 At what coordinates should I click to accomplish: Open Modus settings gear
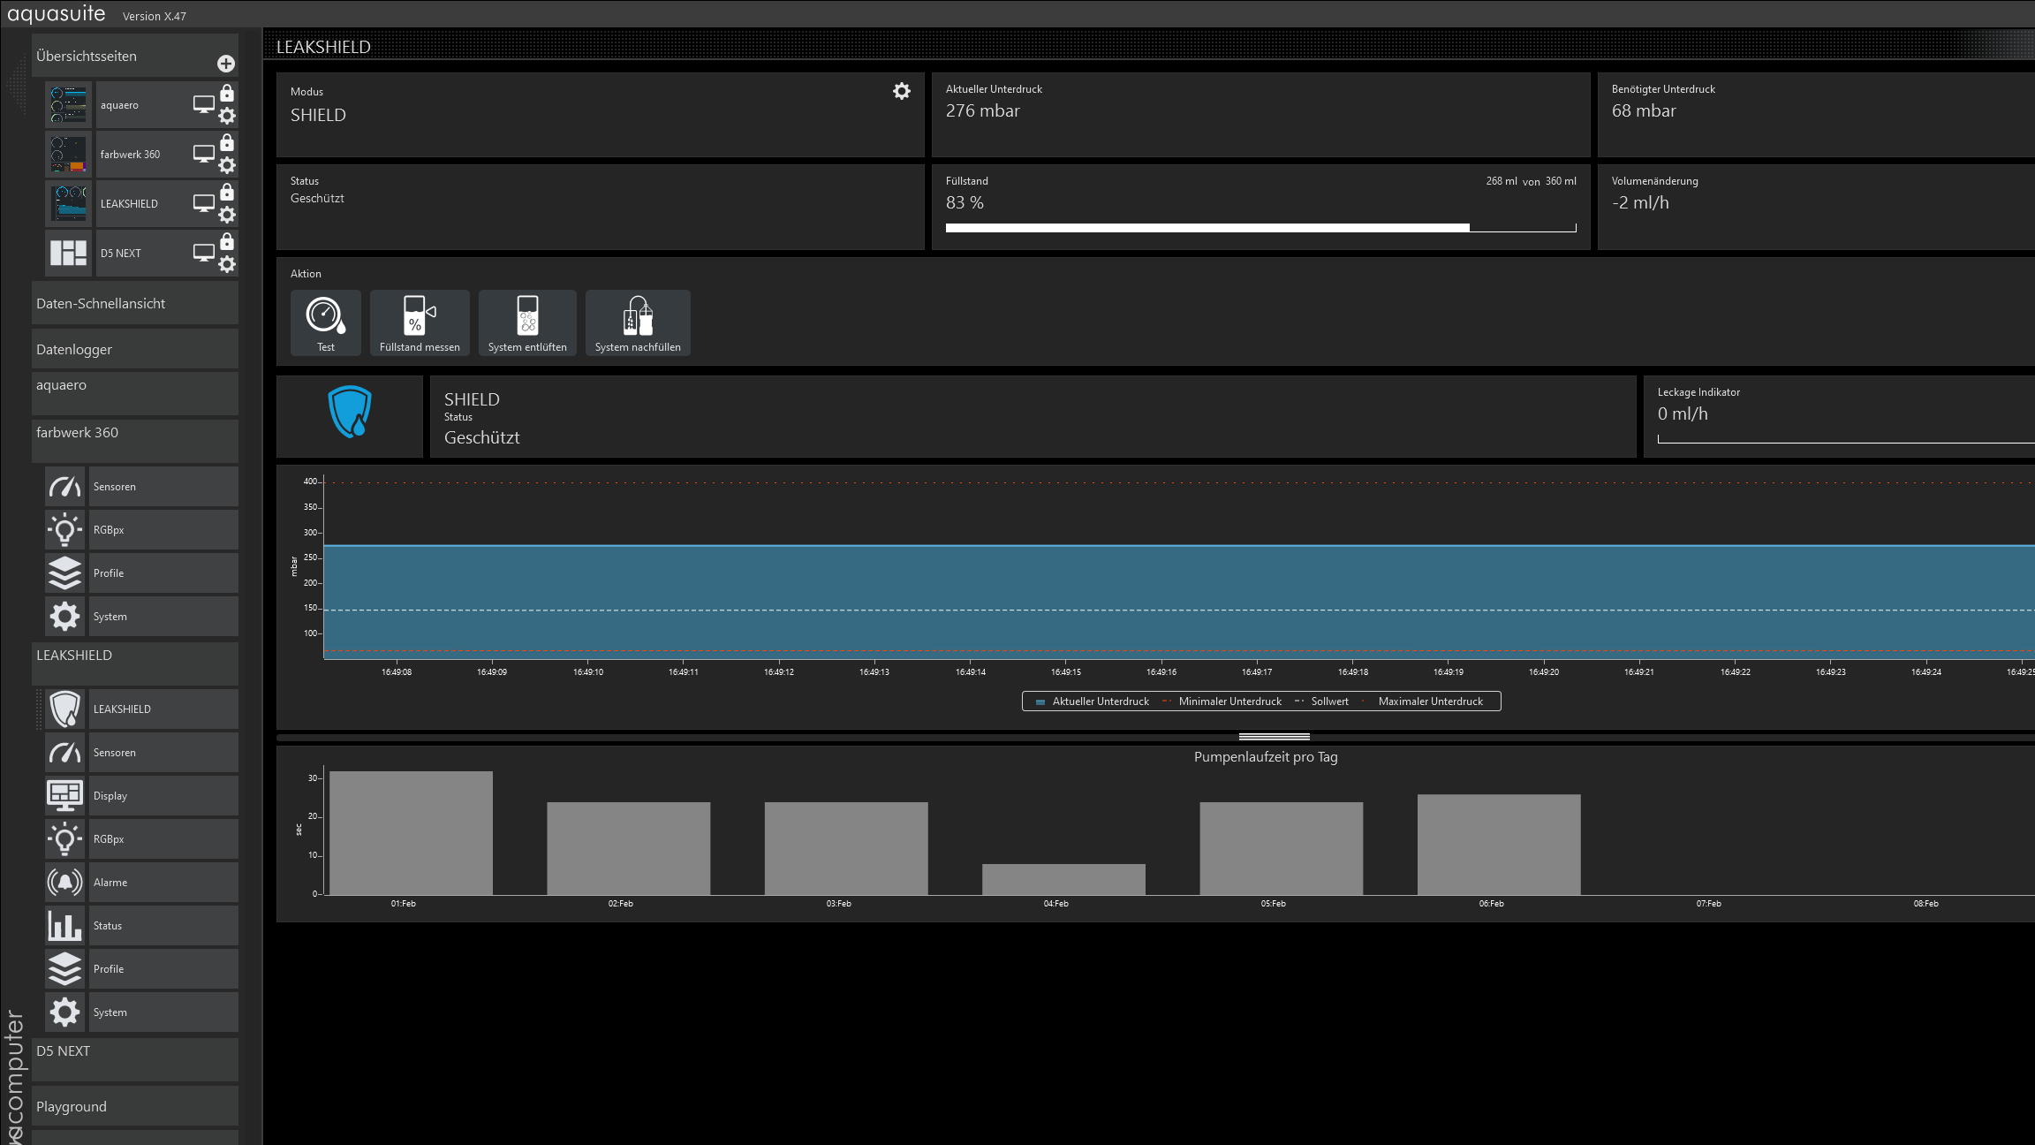[x=901, y=91]
